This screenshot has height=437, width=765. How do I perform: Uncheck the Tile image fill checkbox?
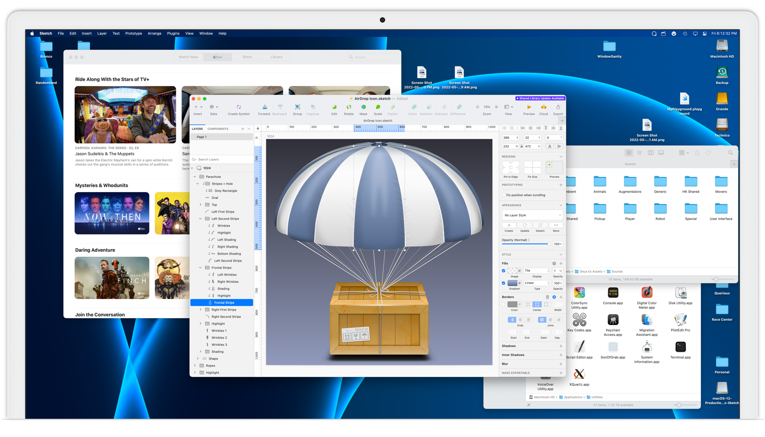504,271
